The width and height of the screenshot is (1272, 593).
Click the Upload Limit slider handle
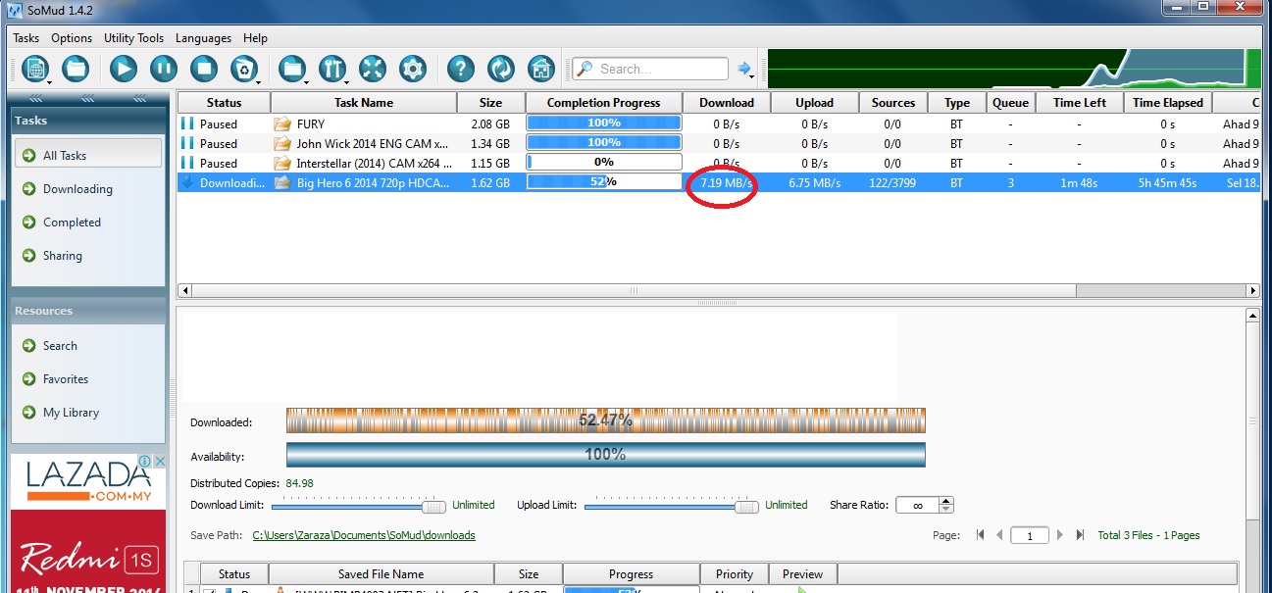pos(747,506)
